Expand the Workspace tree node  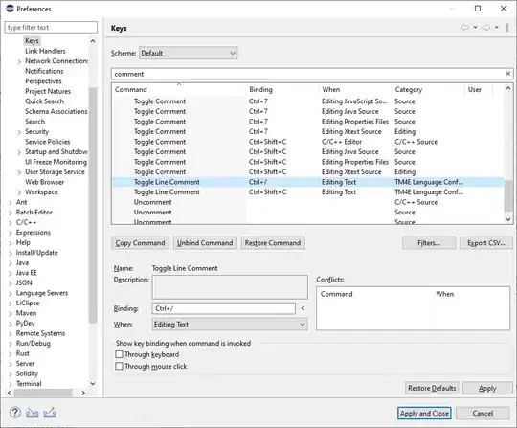(19, 192)
